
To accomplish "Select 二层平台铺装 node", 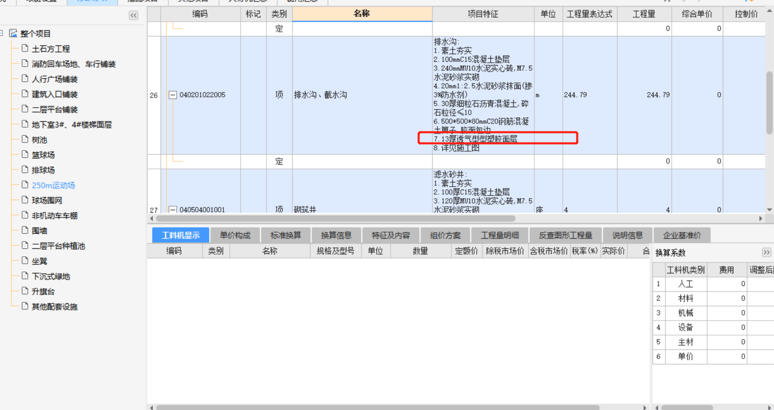I will tap(55, 109).
